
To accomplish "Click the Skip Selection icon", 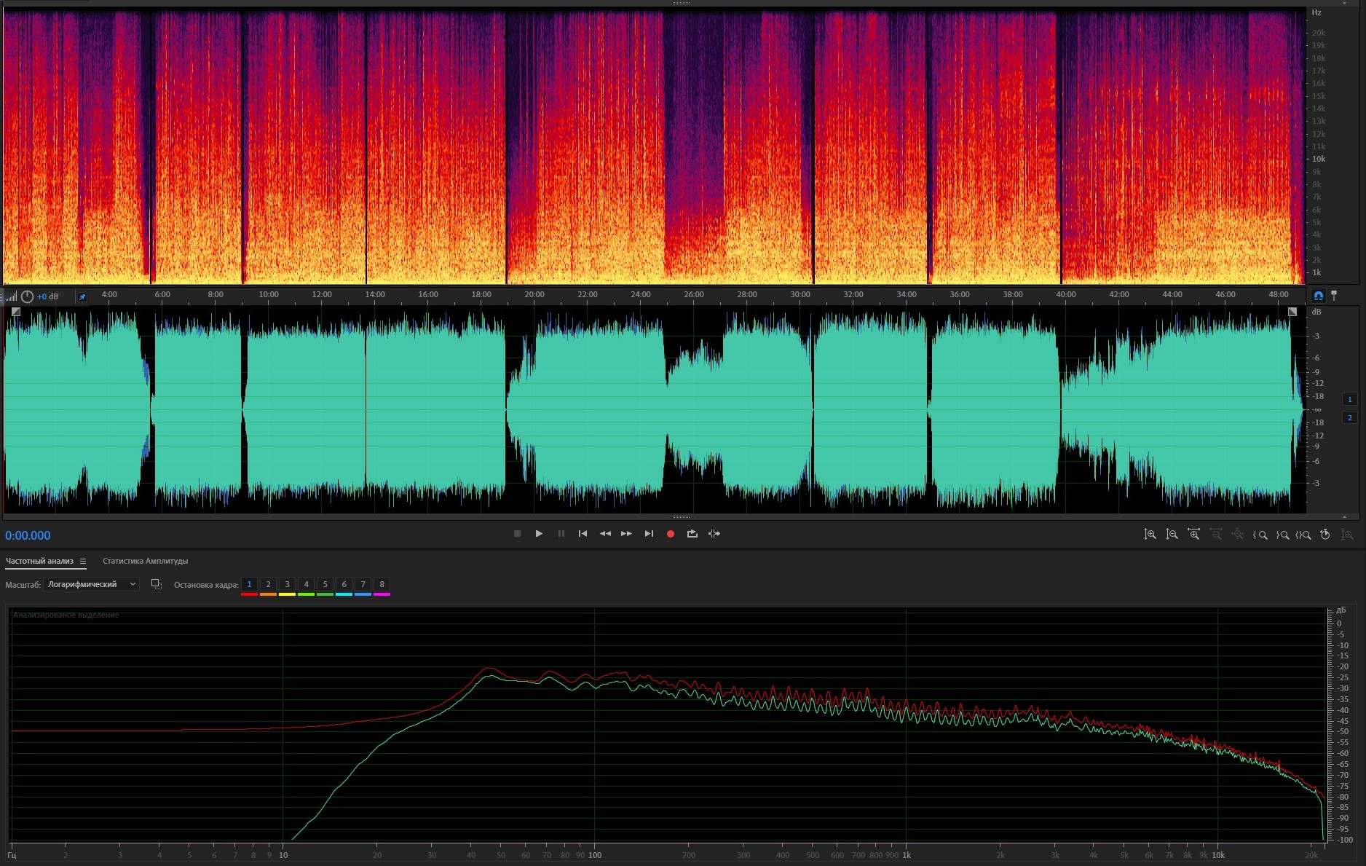I will [714, 534].
